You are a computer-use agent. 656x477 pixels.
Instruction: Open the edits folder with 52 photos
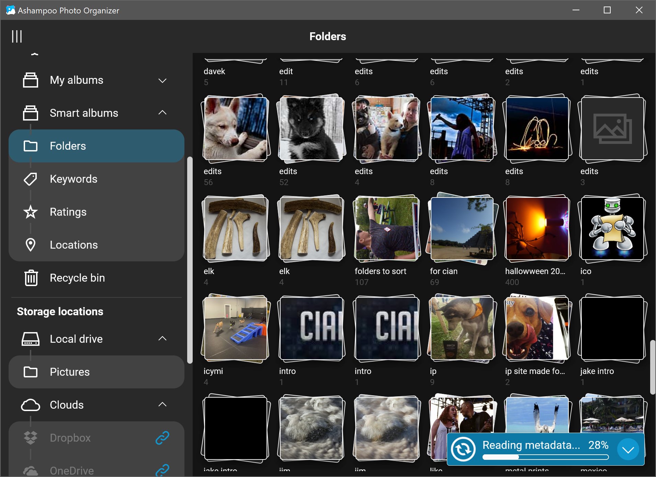(x=311, y=128)
